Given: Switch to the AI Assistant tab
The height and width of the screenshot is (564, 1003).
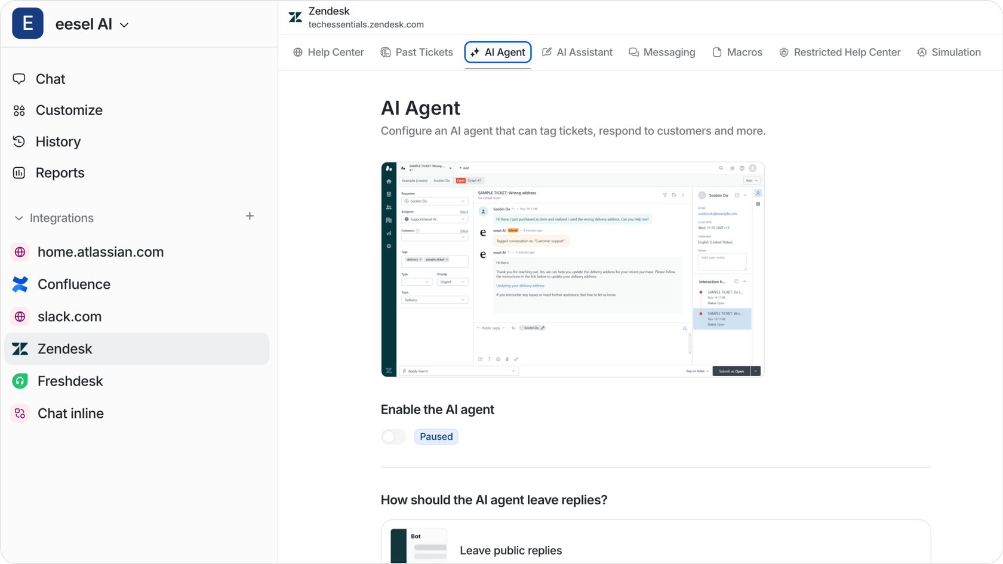Looking at the screenshot, I should point(577,52).
